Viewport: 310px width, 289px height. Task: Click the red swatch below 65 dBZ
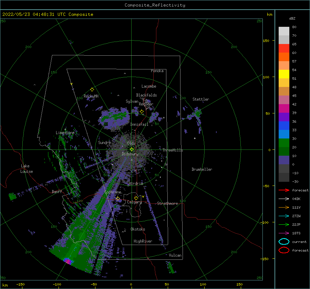pyautogui.click(x=284, y=48)
